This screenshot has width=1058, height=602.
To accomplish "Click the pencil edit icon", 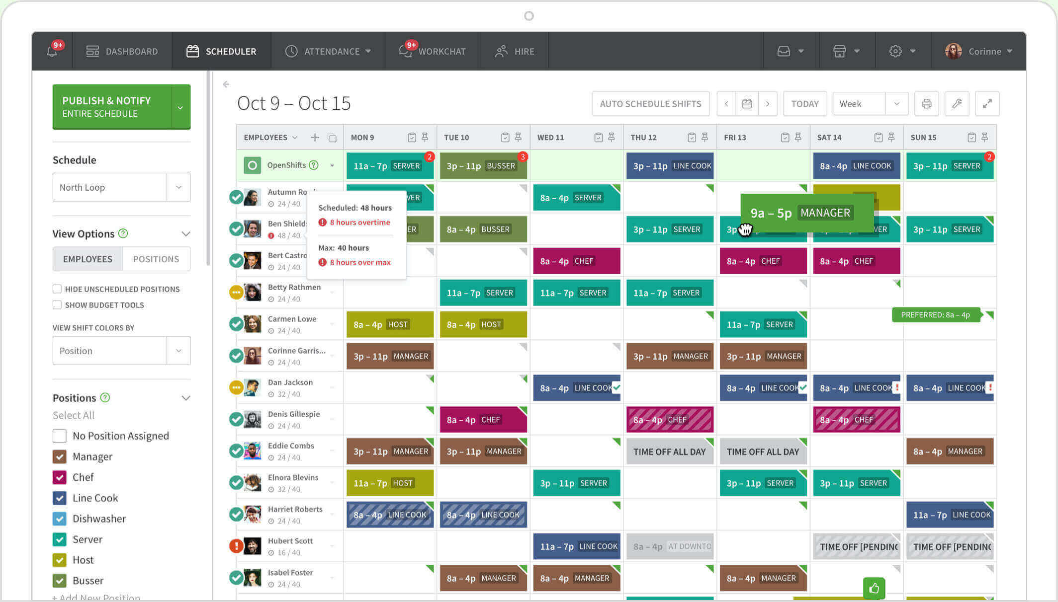I will (x=958, y=104).
